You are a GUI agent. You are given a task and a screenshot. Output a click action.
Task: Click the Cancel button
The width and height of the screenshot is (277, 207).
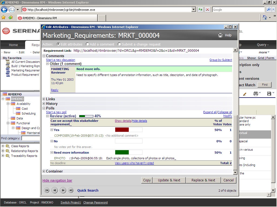[228, 180]
